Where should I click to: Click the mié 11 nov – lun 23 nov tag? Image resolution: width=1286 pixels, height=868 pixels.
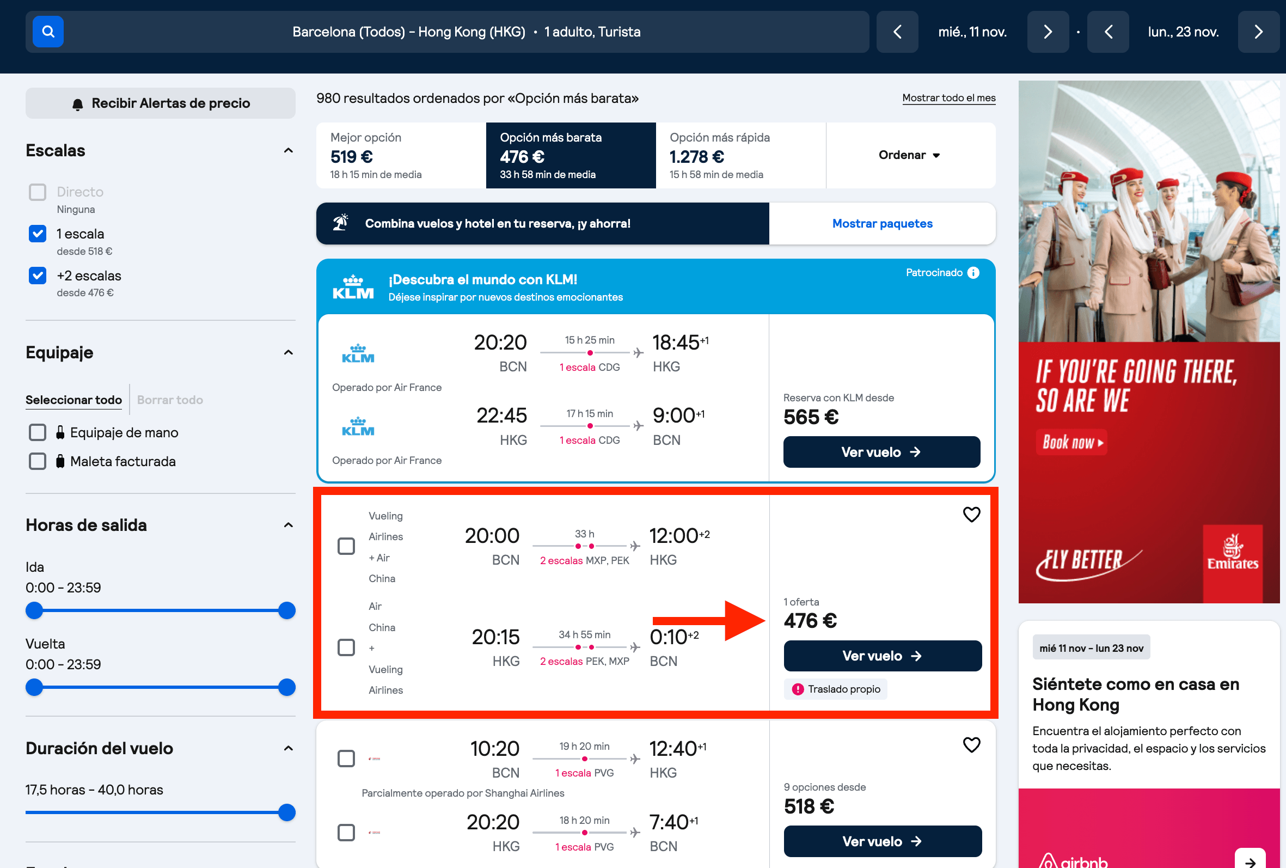[1091, 647]
